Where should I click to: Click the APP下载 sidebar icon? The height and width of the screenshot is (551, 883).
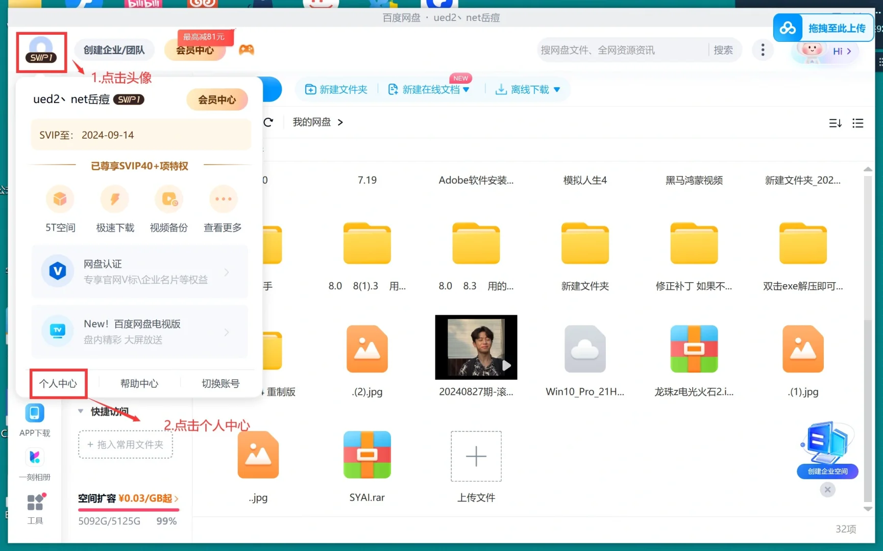[x=34, y=413]
